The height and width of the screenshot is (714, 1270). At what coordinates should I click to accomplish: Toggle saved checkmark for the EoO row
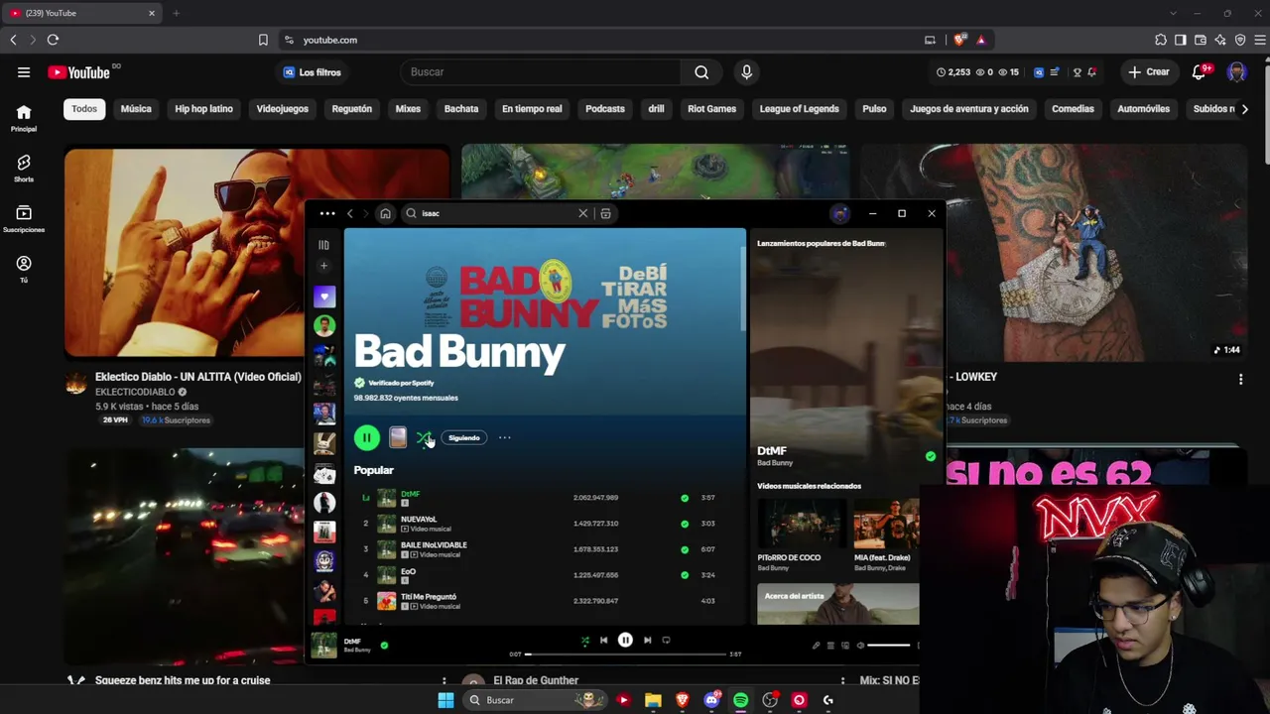685,575
